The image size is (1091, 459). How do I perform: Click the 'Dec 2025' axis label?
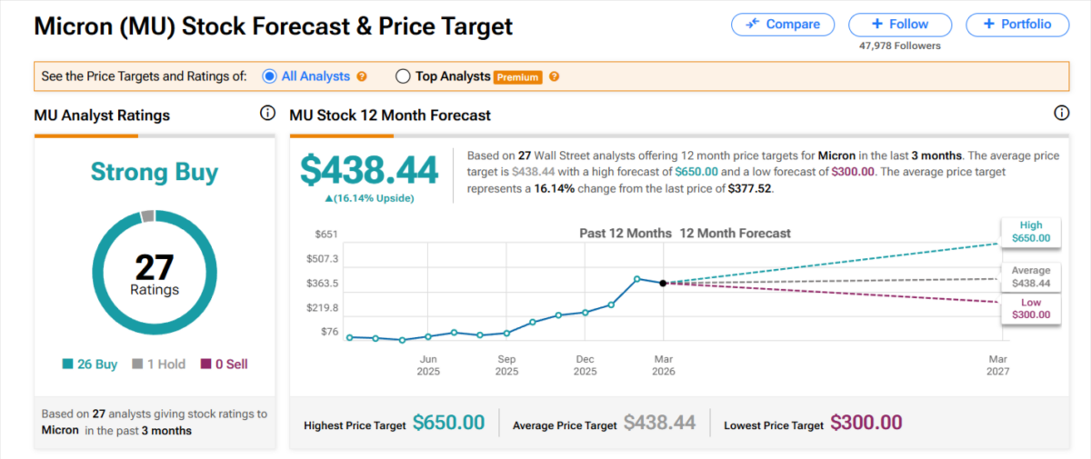(586, 365)
